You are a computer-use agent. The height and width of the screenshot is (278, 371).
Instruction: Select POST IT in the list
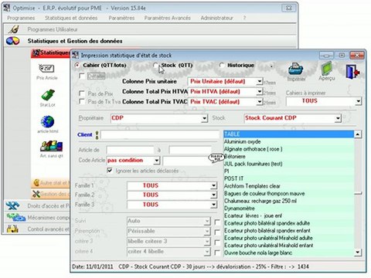[288, 178]
